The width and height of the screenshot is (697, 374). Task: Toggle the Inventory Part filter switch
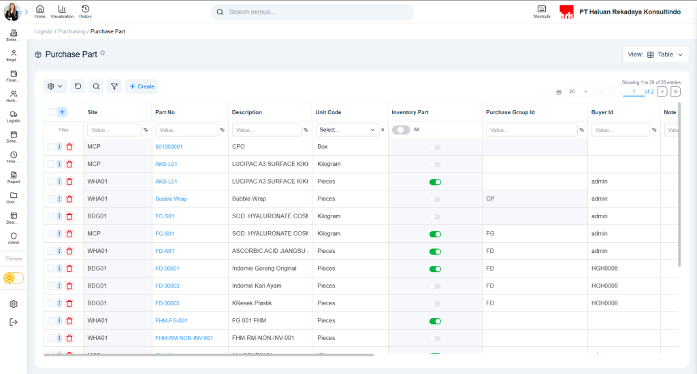[x=401, y=129]
